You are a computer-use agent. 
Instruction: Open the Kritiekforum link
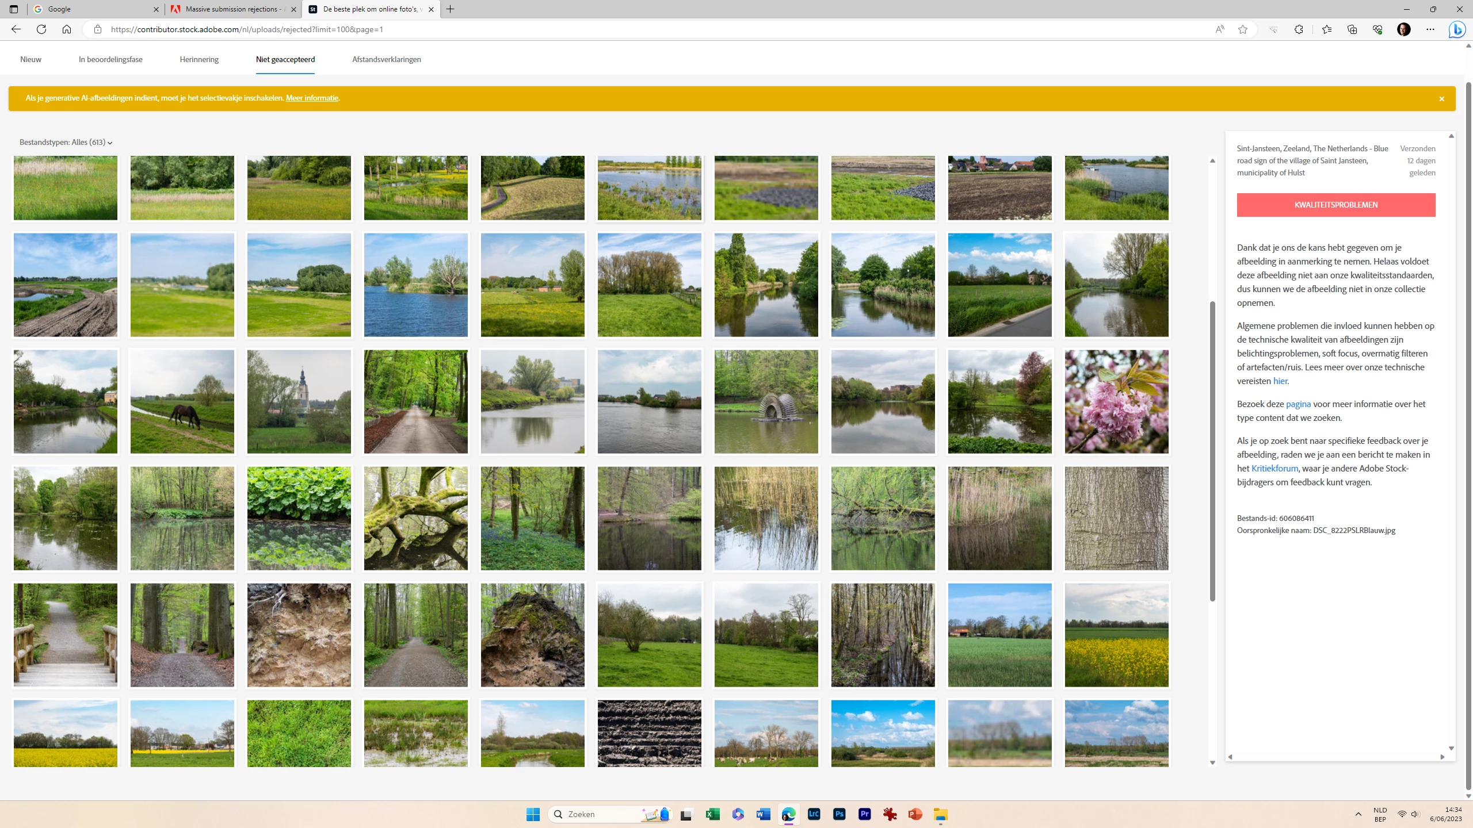pos(1274,468)
